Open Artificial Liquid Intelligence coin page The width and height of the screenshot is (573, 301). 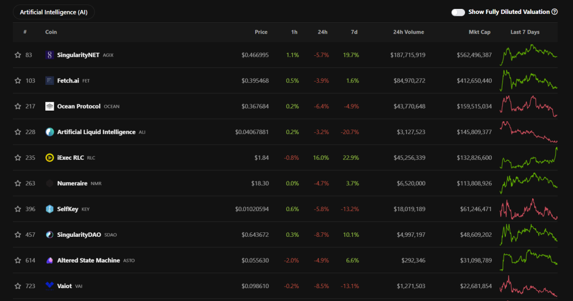[96, 132]
